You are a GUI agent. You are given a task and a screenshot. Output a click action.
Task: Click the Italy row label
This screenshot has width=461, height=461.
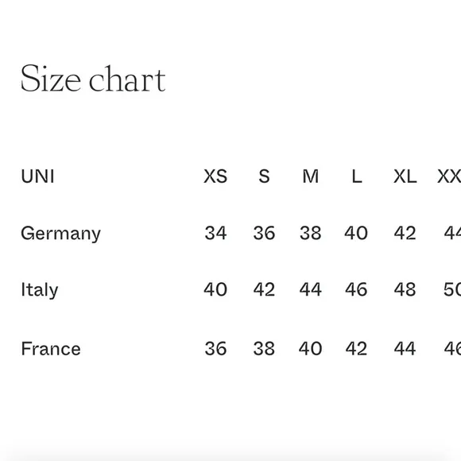(x=40, y=290)
